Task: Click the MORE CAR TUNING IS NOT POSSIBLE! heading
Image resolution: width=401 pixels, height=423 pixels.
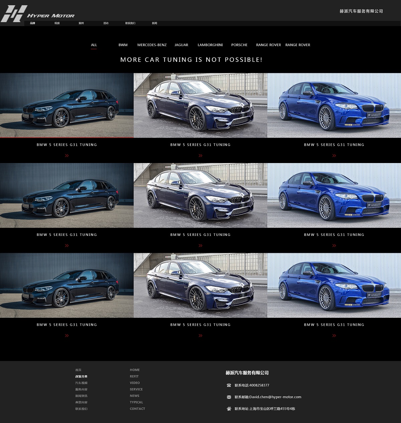Action: (191, 59)
